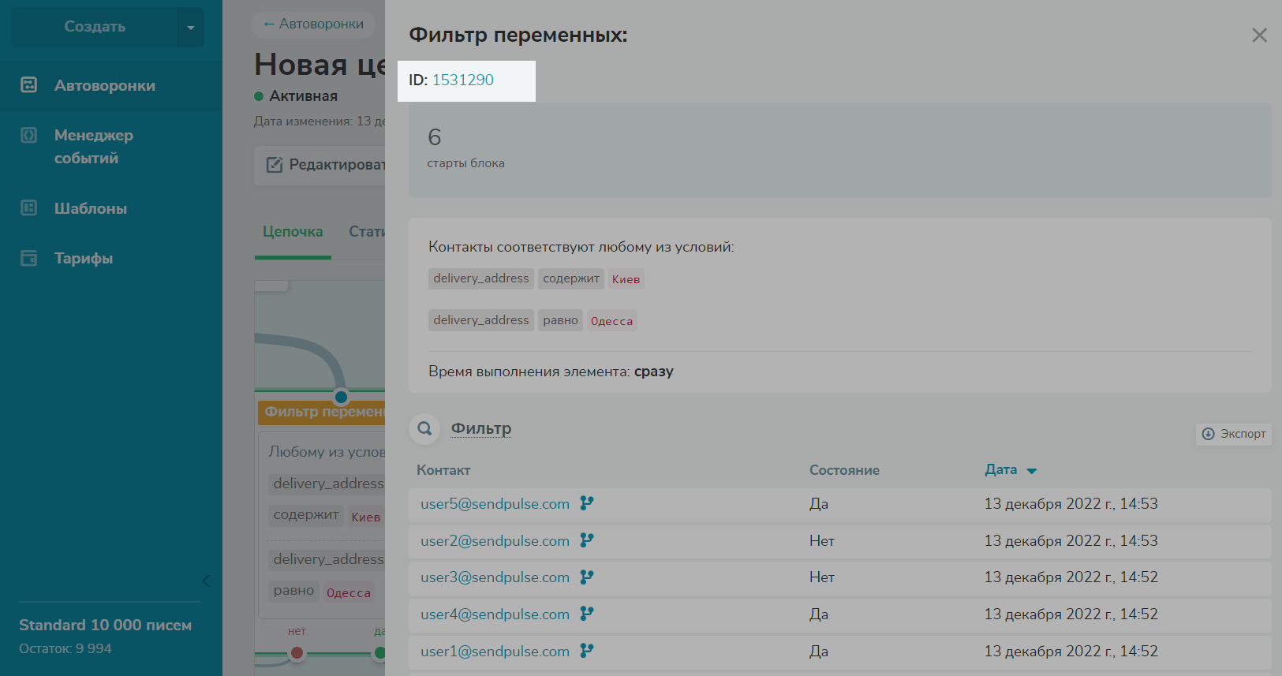Click the flow branch icon beside user2@sendpulse.com

[586, 540]
